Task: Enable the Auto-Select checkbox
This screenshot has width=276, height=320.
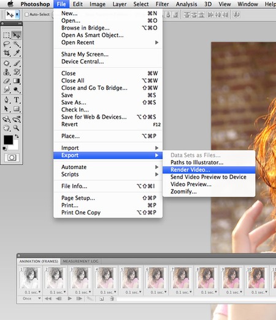Action: [x=26, y=14]
